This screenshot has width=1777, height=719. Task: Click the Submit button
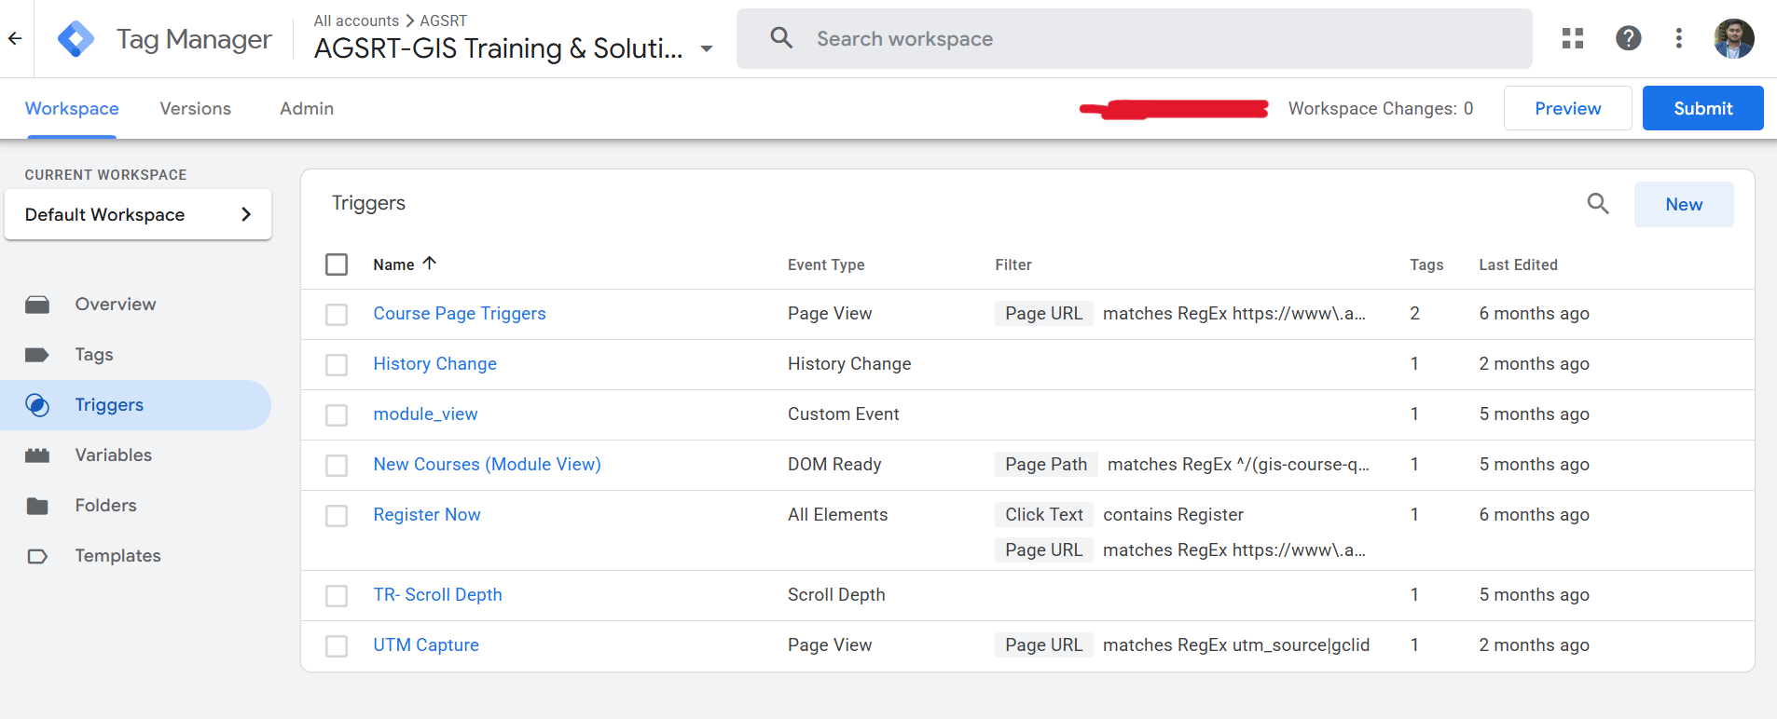tap(1703, 108)
